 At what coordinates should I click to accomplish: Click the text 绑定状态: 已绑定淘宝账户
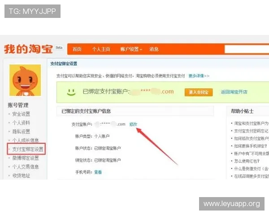pos(98,160)
